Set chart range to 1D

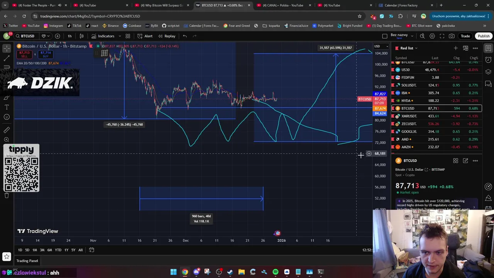point(20,250)
